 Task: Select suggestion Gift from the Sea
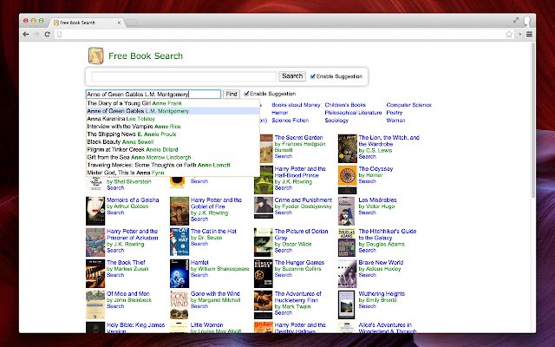click(173, 157)
